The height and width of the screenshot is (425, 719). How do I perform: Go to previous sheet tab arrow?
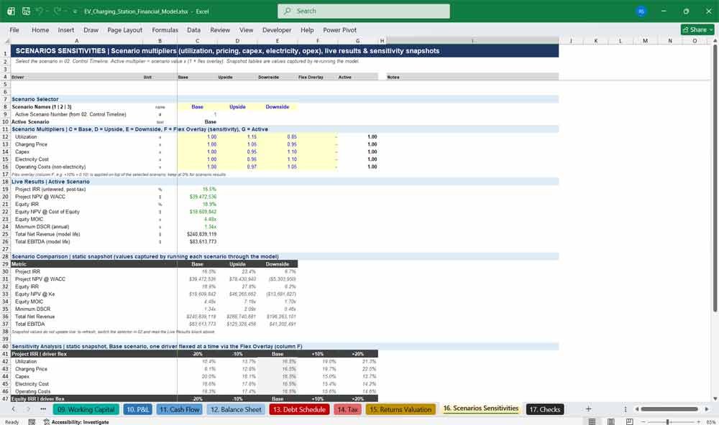(13, 409)
